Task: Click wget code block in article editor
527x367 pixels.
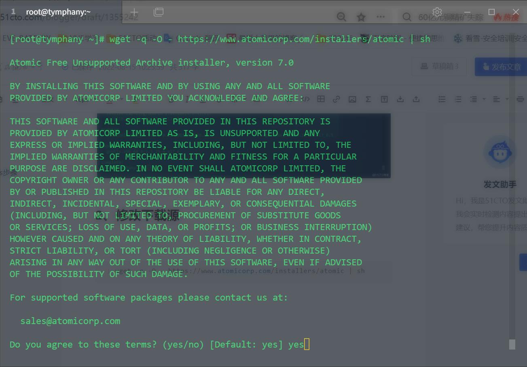Action: [x=244, y=271]
